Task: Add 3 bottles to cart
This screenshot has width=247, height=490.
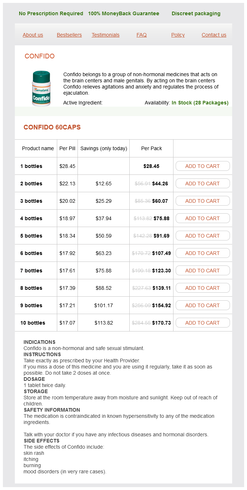Action: click(202, 201)
